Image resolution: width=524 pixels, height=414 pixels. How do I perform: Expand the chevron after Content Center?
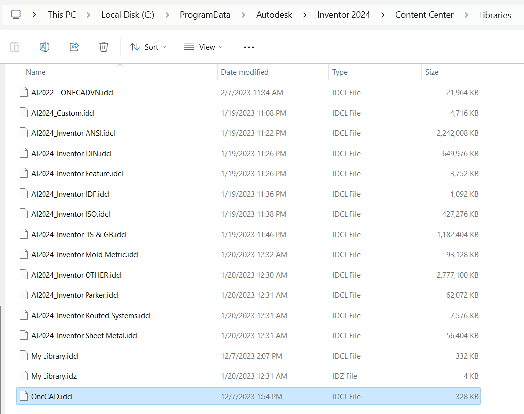tap(466, 15)
